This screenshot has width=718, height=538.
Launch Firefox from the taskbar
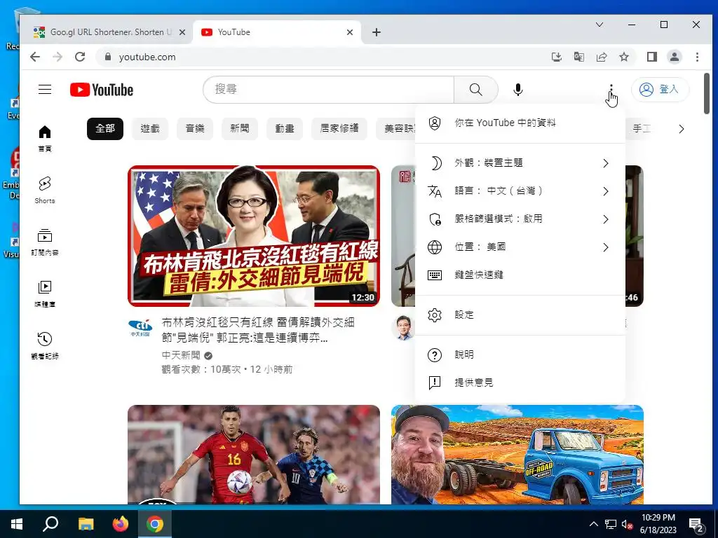(121, 523)
